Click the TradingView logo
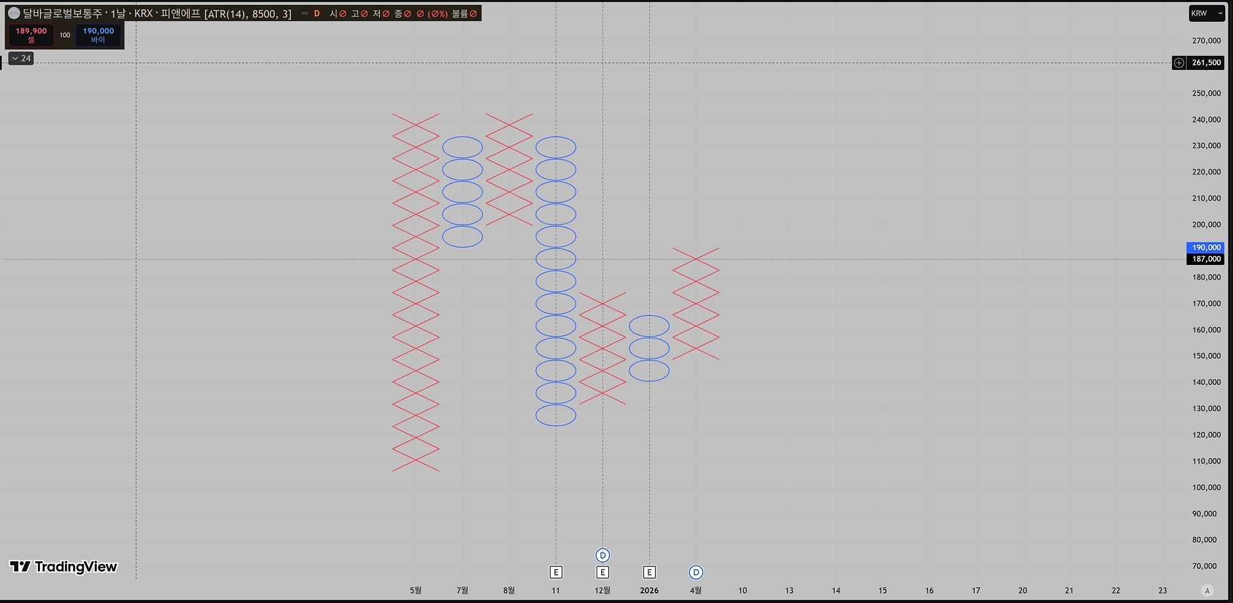1233x603 pixels. [64, 566]
